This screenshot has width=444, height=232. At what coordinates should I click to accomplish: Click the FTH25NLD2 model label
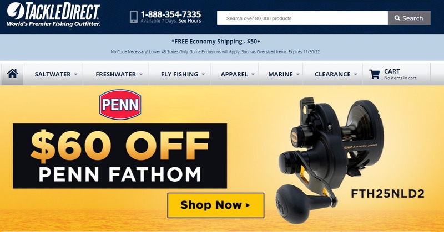[x=387, y=194]
